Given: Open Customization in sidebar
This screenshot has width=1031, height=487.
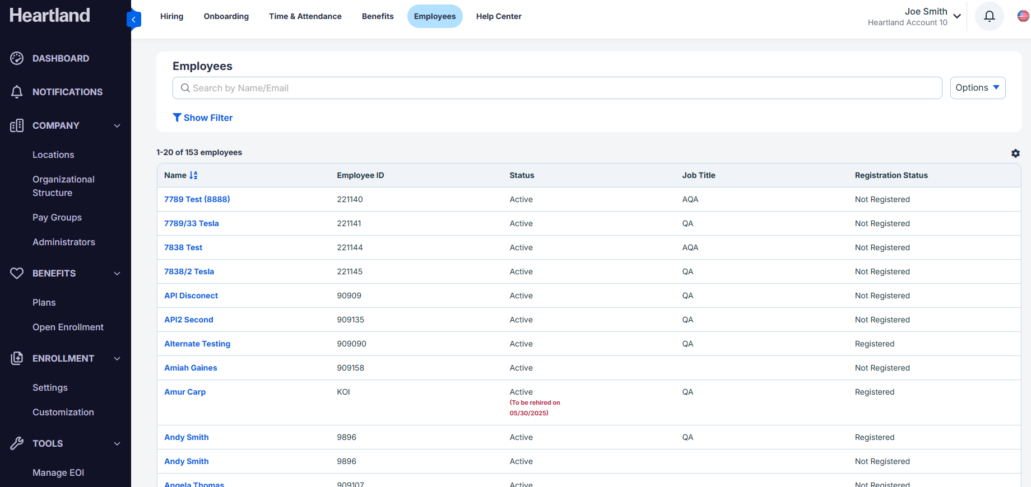Looking at the screenshot, I should [63, 412].
